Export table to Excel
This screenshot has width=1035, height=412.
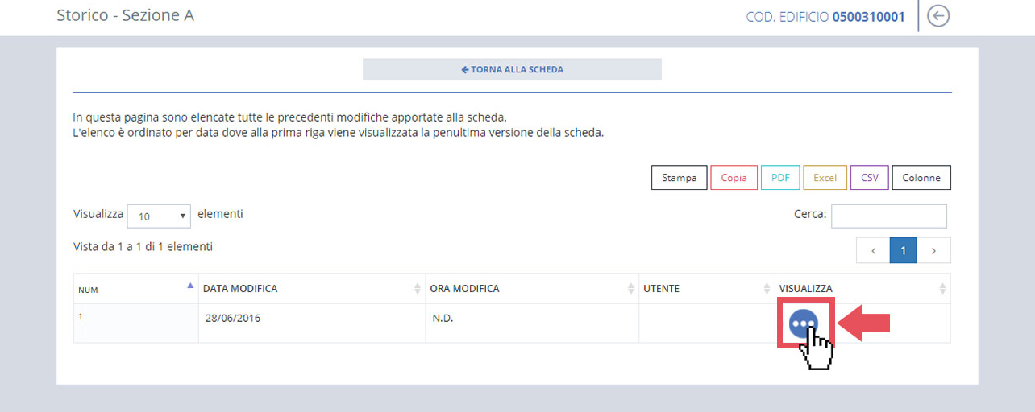click(x=825, y=178)
